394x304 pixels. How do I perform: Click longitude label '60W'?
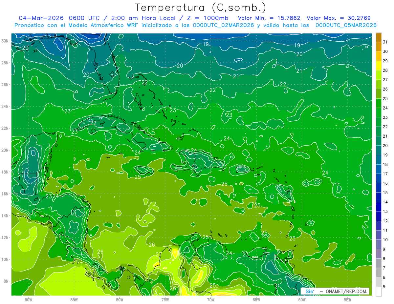302,300
